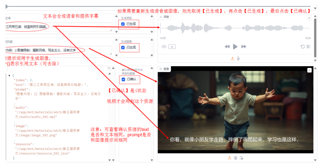Uncheck 已生成 under 生成语音
Image resolution: width=320 pixels, height=165 pixels.
click(x=123, y=24)
